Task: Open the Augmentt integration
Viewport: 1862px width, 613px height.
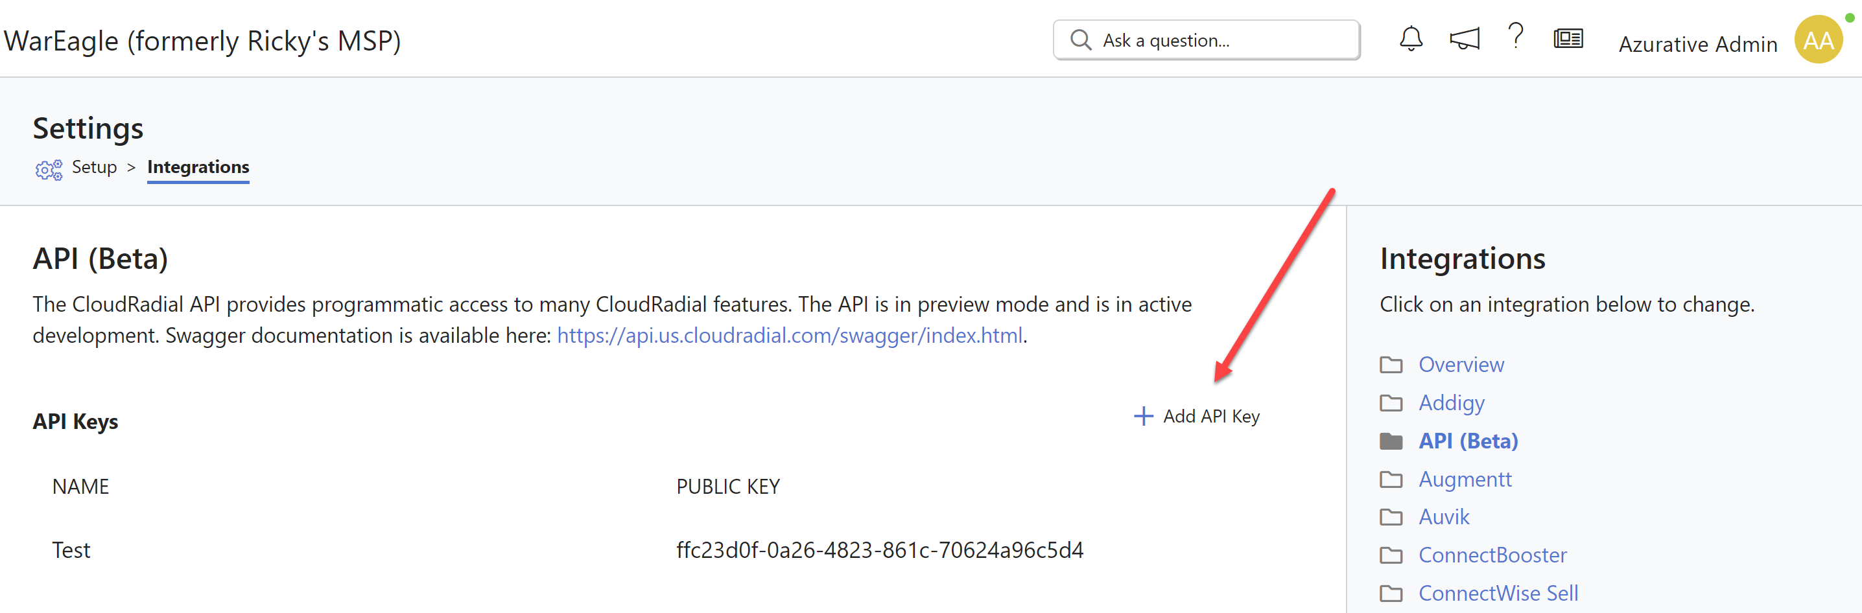Action: 1465,480
